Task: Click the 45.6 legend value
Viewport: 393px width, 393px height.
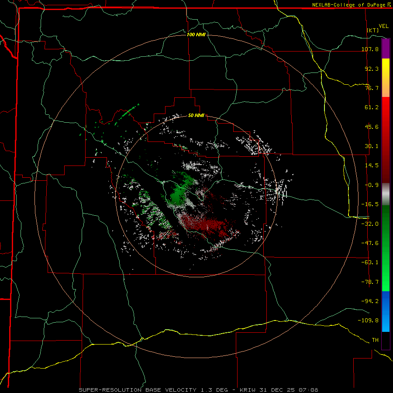Action: click(372, 127)
